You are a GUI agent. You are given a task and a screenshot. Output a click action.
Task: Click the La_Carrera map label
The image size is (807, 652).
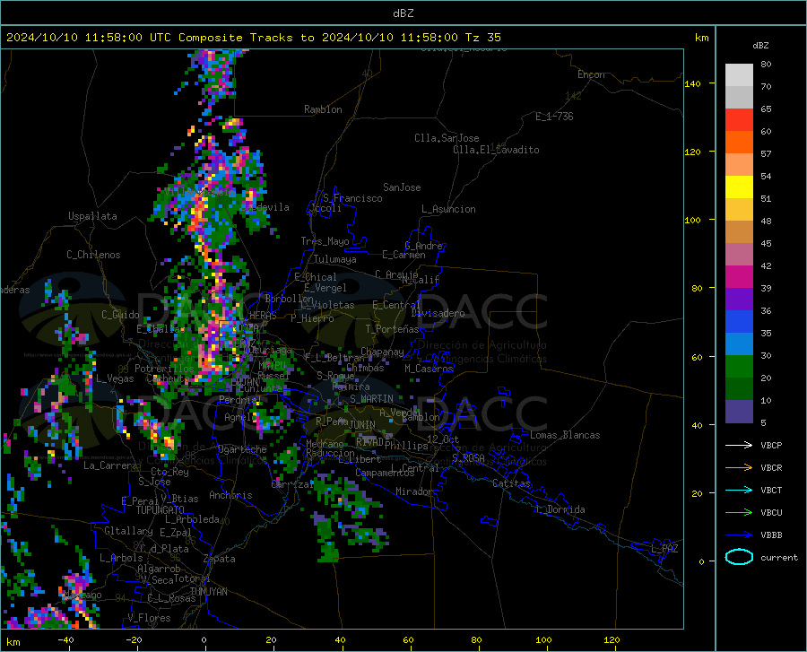pos(110,465)
